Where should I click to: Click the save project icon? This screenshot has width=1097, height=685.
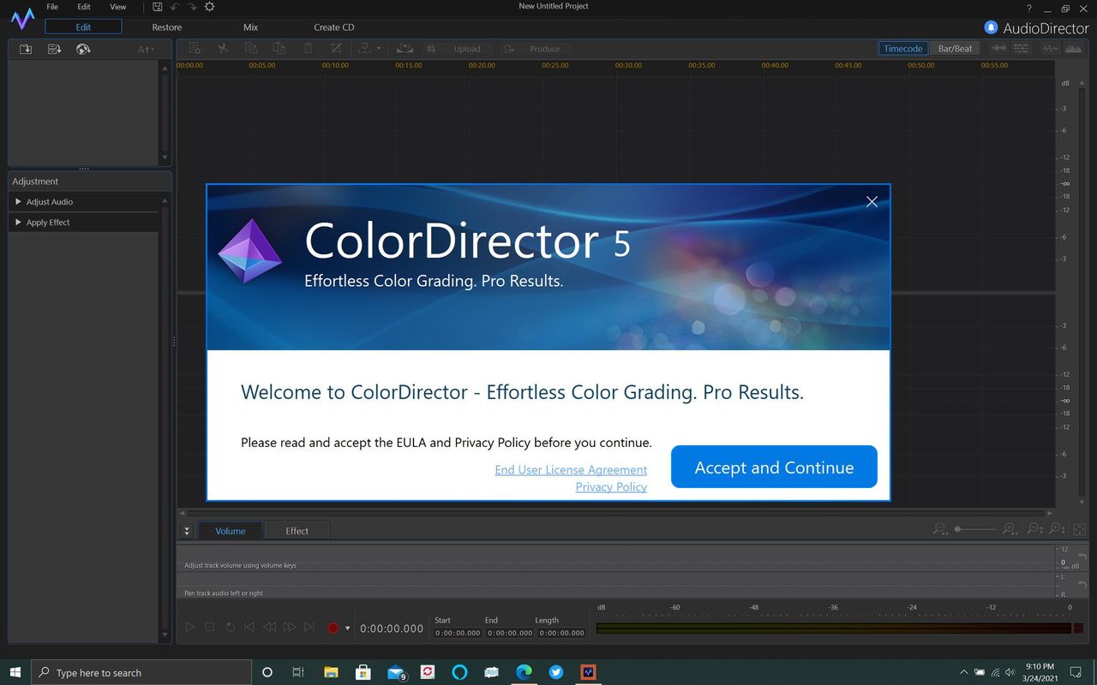[158, 7]
